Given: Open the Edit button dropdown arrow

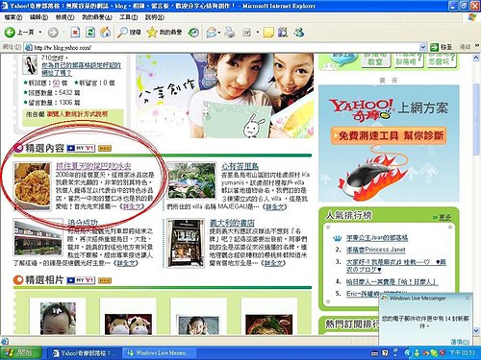Looking at the screenshot, I should click(x=257, y=33).
